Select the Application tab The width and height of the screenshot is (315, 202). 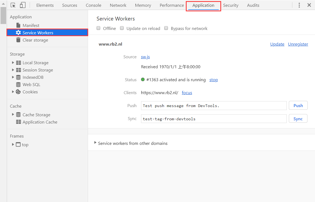[203, 5]
